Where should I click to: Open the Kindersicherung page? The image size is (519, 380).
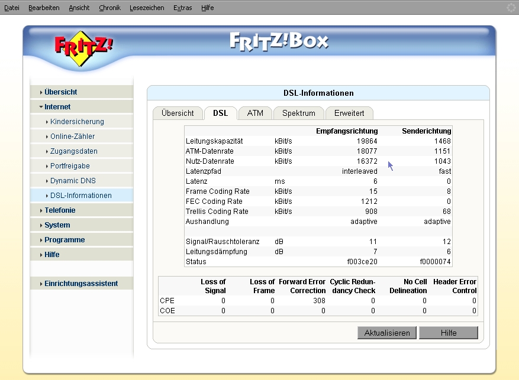(82, 122)
